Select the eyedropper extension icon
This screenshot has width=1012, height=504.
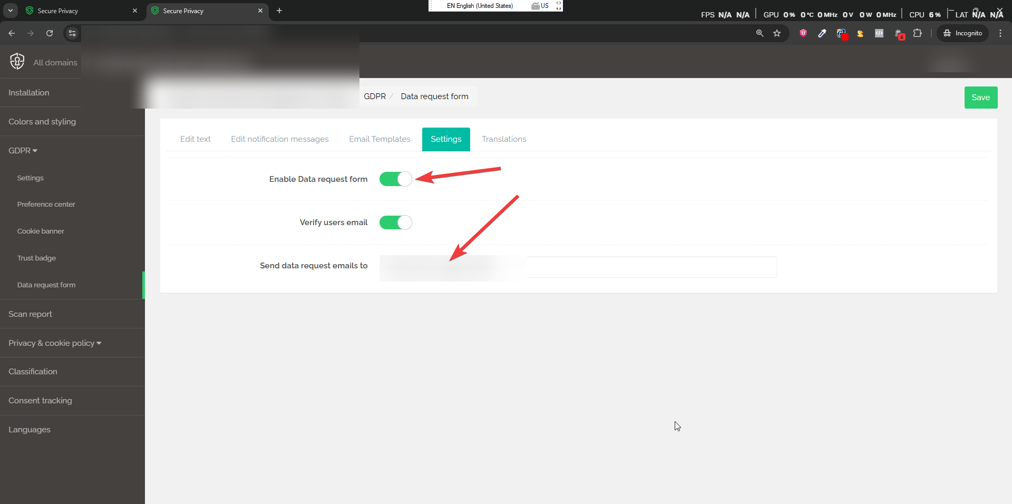[x=822, y=33]
